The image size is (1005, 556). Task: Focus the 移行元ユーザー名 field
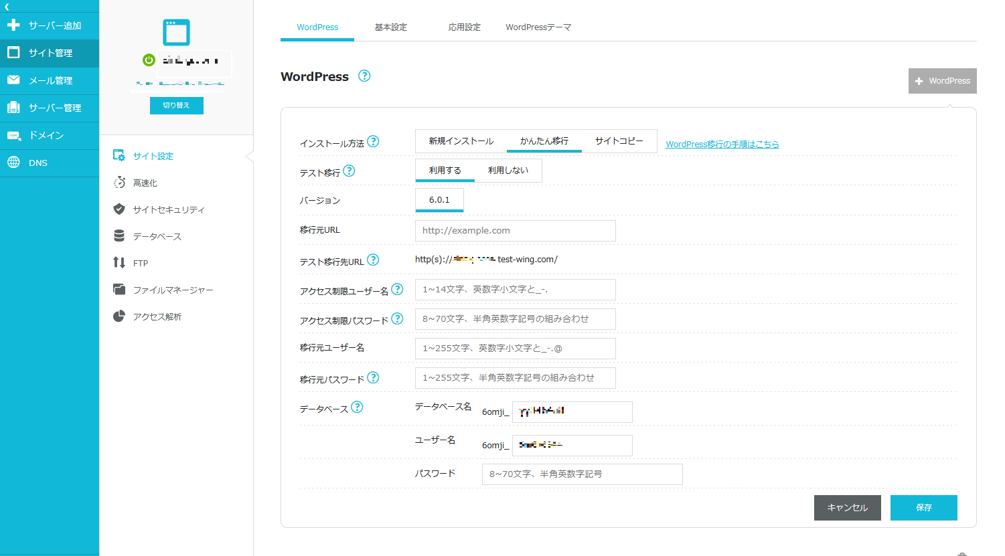(516, 349)
